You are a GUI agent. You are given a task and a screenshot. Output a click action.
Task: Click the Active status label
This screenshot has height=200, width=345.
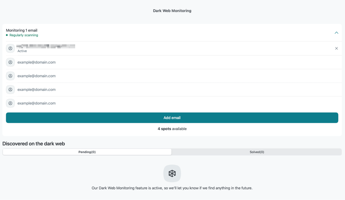point(22,51)
